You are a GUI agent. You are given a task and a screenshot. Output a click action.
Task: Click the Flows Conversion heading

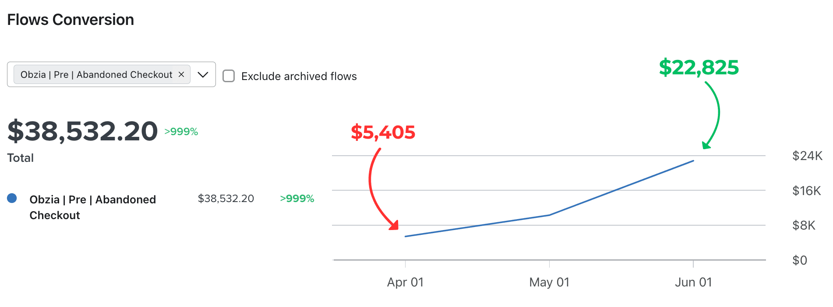point(71,20)
